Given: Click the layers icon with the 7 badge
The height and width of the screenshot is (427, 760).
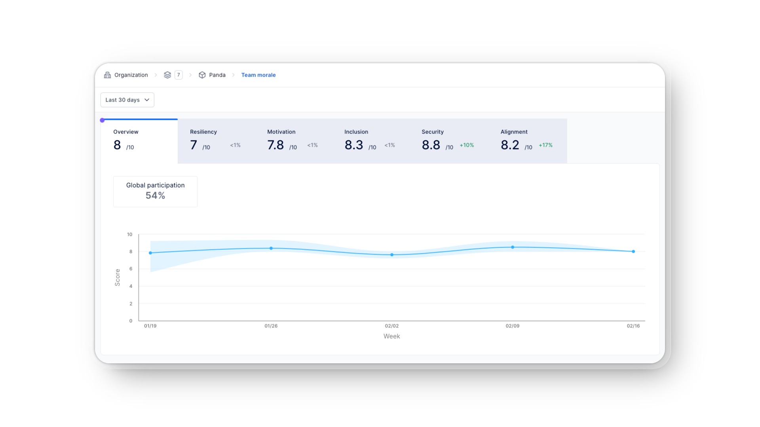Looking at the screenshot, I should point(168,75).
